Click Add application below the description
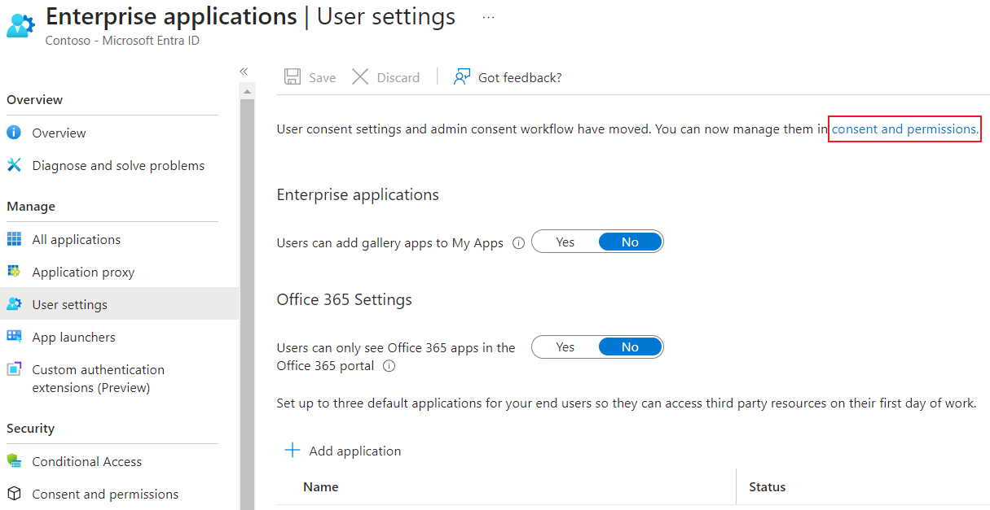 (x=342, y=450)
